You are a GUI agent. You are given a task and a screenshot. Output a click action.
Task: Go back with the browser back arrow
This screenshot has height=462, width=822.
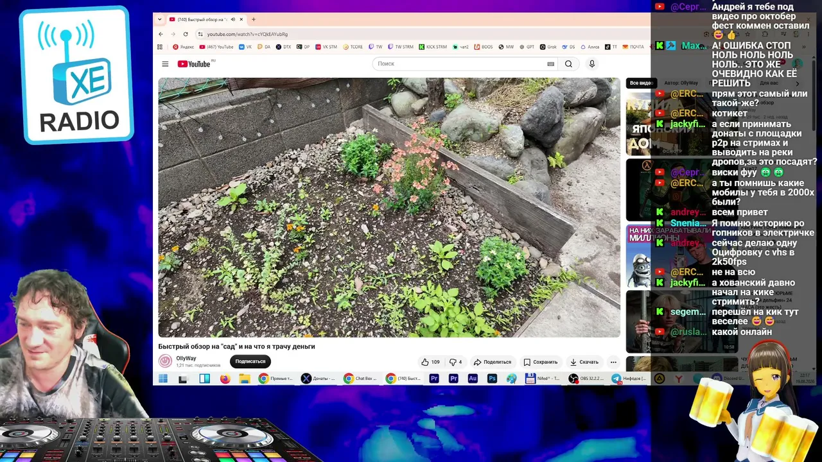(161, 34)
